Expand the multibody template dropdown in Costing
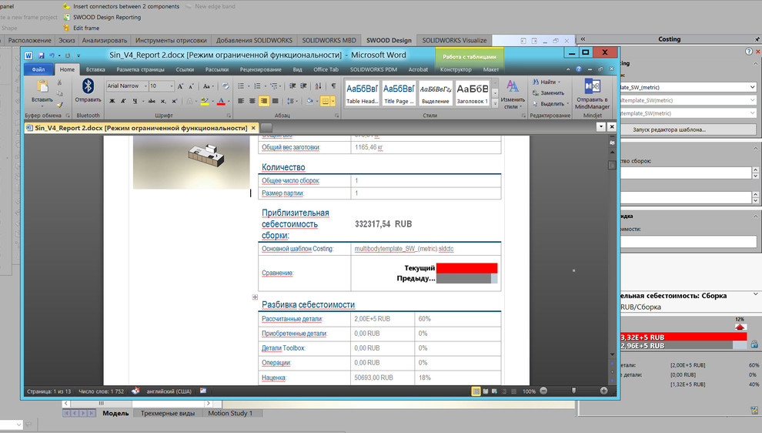Viewport: 762px width, 433px height. click(x=752, y=88)
